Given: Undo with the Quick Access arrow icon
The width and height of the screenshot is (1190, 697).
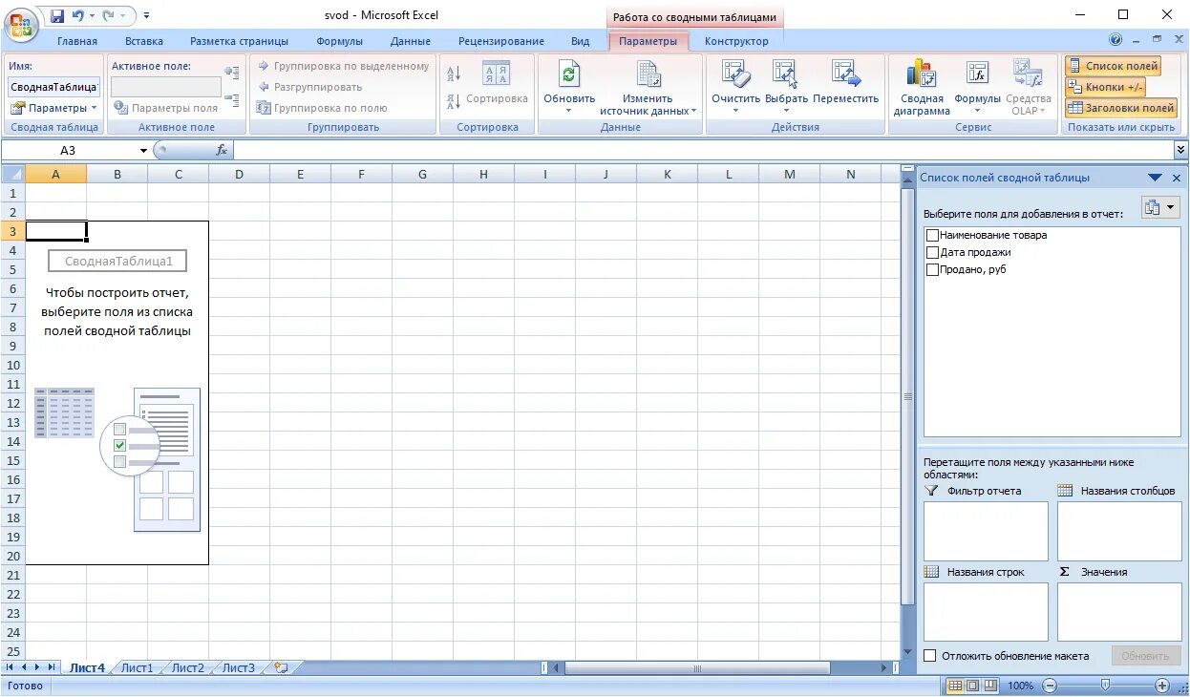Looking at the screenshot, I should pyautogui.click(x=77, y=15).
